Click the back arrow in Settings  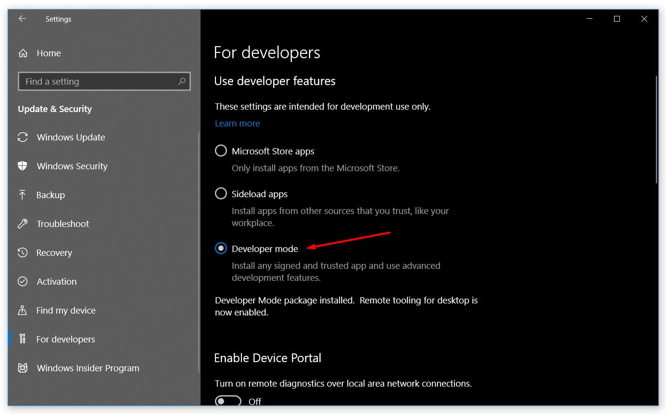click(x=22, y=19)
